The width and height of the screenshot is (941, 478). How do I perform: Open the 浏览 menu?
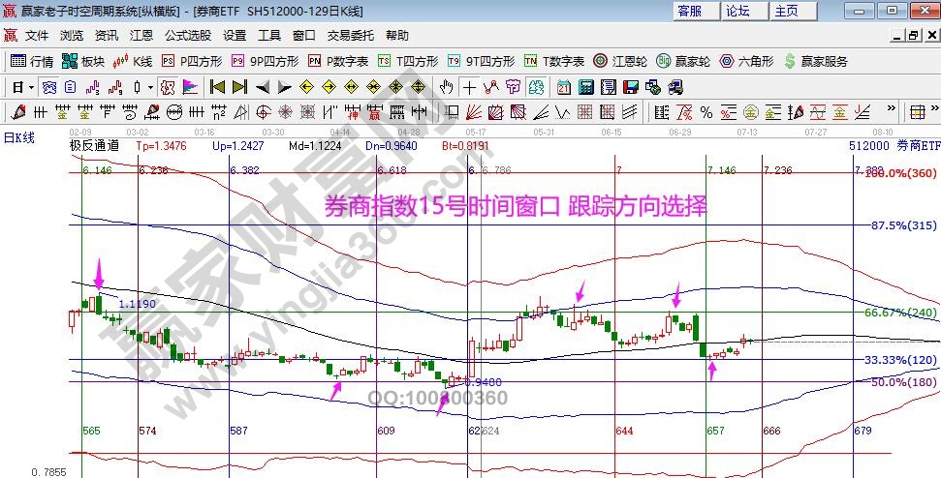[x=72, y=36]
